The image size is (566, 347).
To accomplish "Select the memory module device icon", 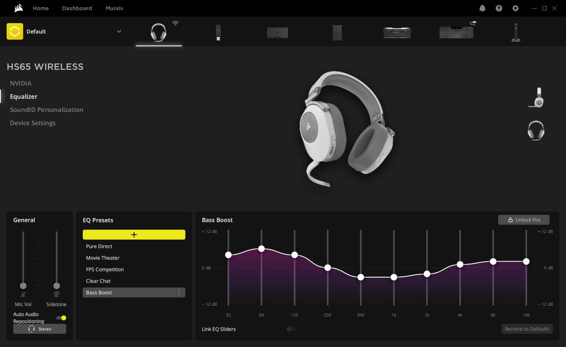I will tap(396, 32).
